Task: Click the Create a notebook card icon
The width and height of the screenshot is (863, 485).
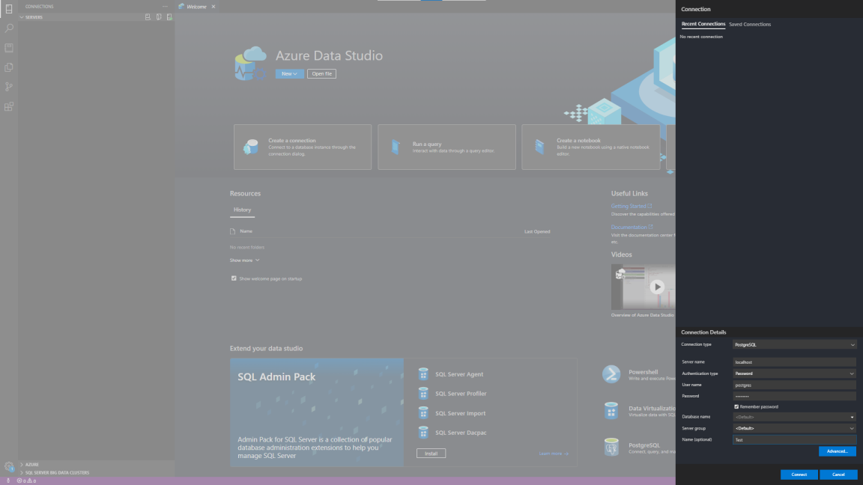Action: tap(539, 147)
